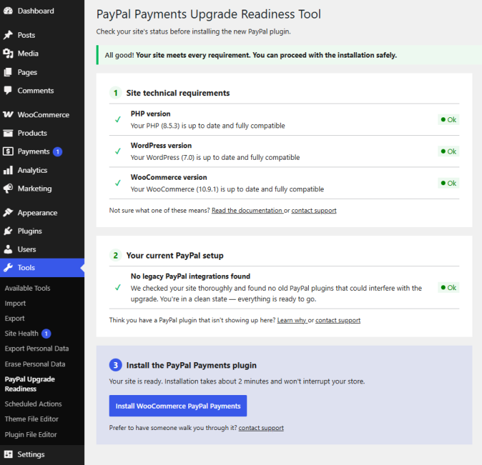Follow the Read the documentation link
The height and width of the screenshot is (465, 482).
pos(247,211)
